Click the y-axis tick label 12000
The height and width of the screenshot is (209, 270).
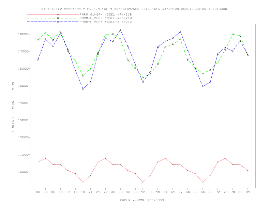(23, 137)
